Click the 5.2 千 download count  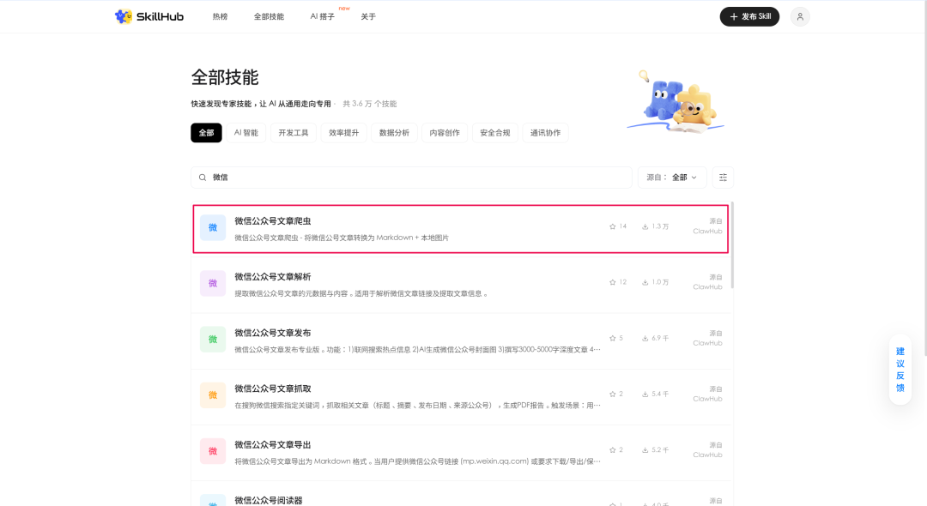click(x=660, y=450)
